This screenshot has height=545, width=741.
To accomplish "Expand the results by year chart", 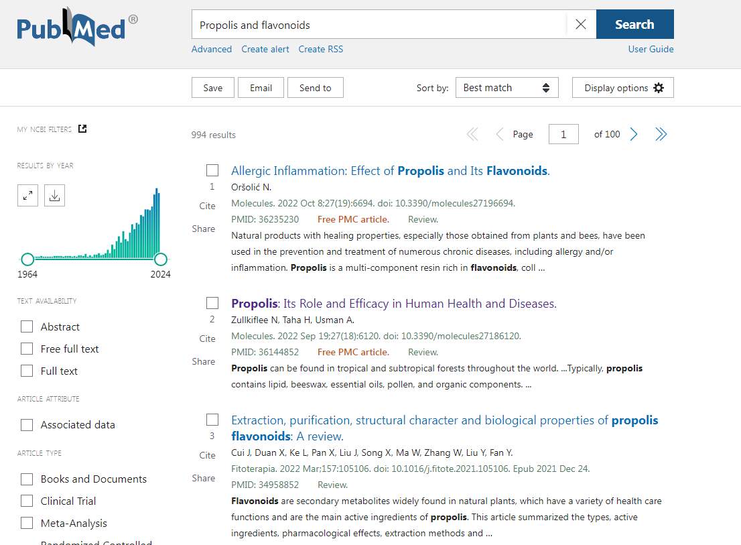I will tap(27, 195).
